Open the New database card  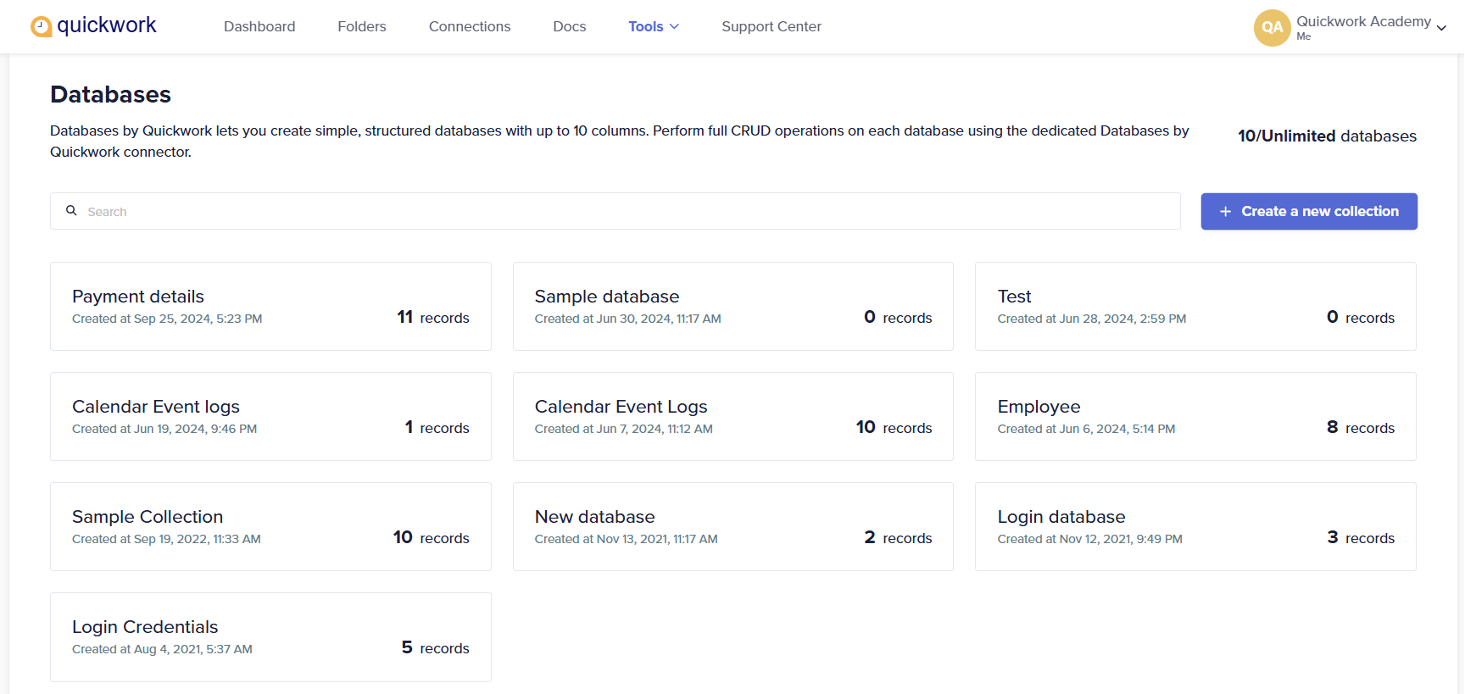(733, 526)
